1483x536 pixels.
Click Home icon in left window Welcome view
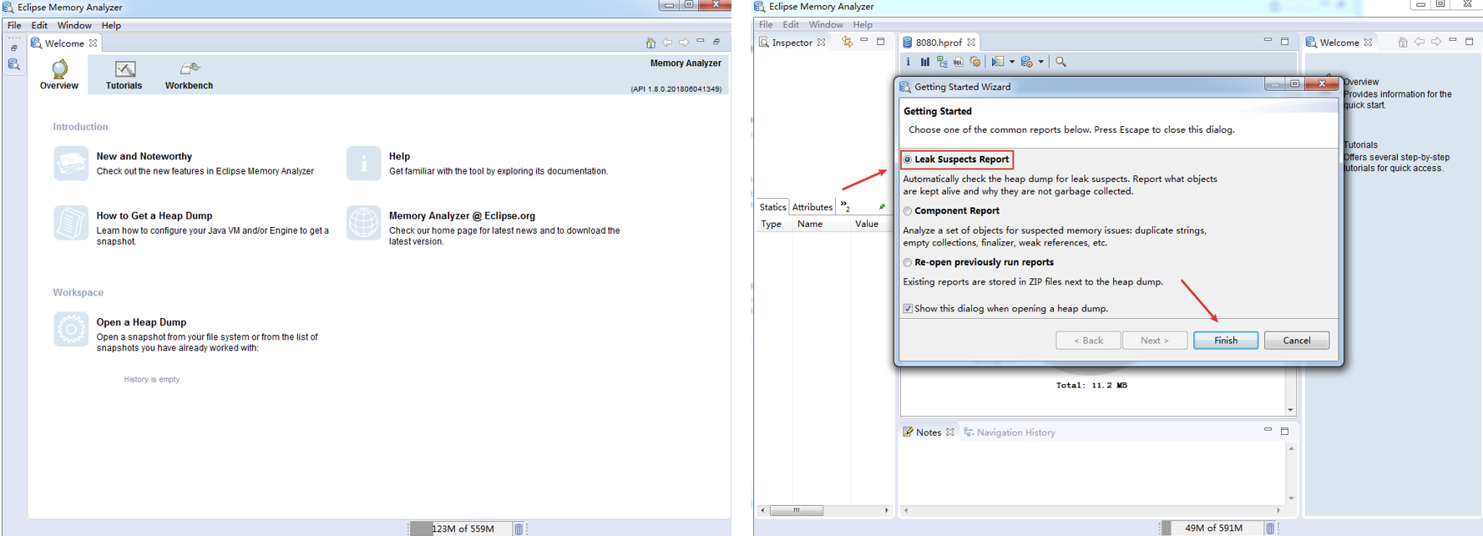(x=650, y=43)
